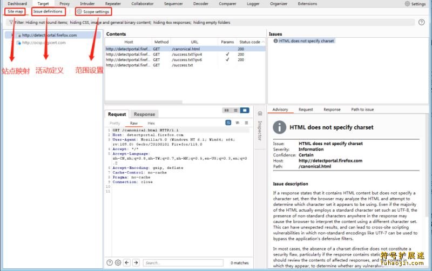Viewport: 432px width, 271px height.
Task: Go to previous search match arrow
Action: click(127, 263)
